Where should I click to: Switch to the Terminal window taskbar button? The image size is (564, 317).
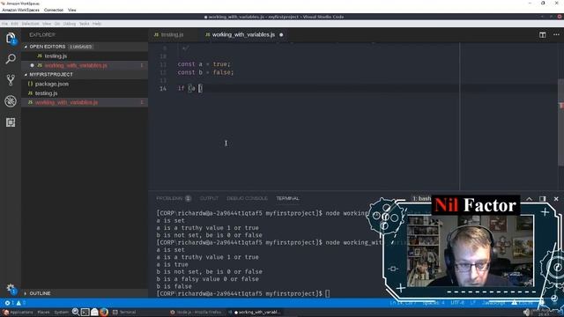(124, 313)
